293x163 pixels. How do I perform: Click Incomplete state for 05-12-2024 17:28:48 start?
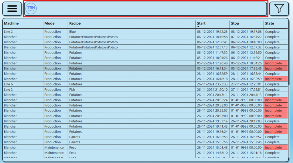tap(276, 63)
